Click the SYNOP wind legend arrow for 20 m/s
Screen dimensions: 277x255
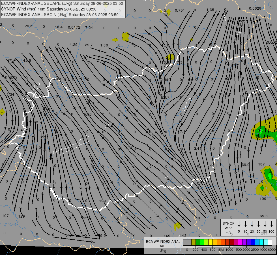point(252,224)
